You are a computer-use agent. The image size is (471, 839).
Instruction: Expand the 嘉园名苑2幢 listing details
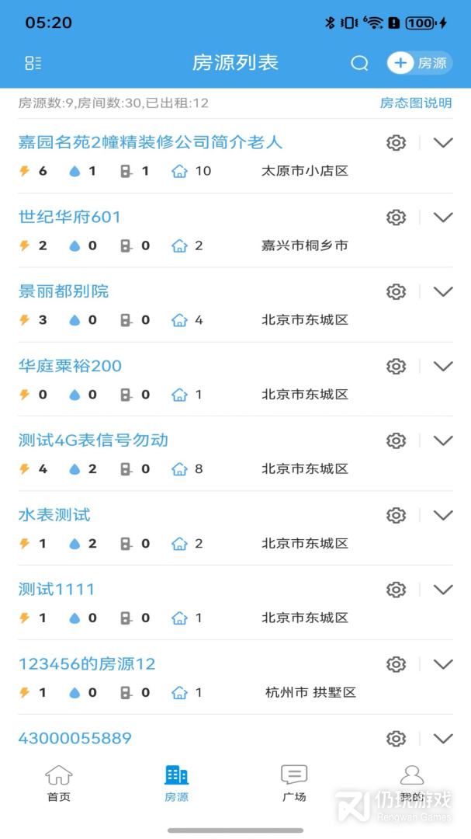443,142
